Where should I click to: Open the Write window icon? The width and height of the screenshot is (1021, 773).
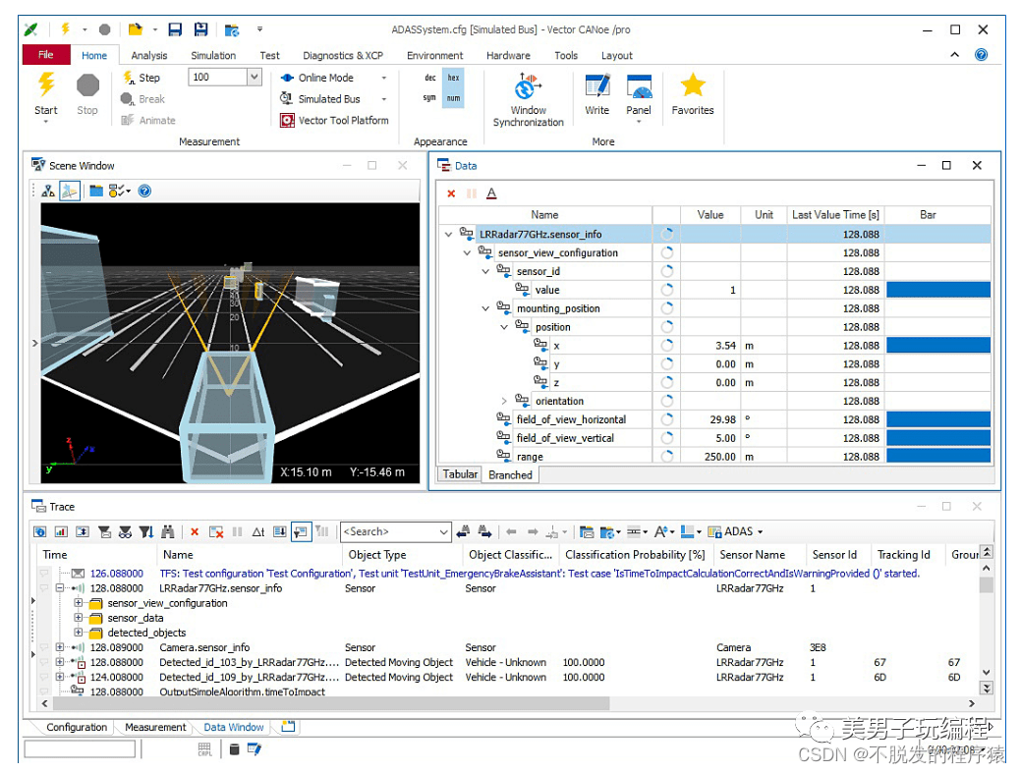coord(596,85)
